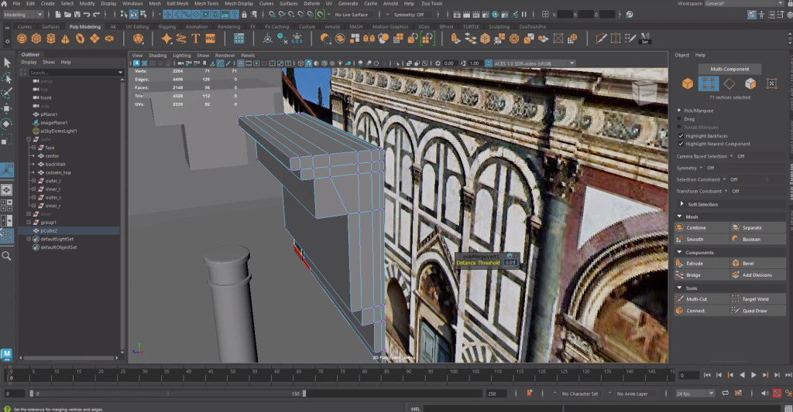Open the 24 fps frame rate dropdown
The width and height of the screenshot is (793, 412).
695,393
